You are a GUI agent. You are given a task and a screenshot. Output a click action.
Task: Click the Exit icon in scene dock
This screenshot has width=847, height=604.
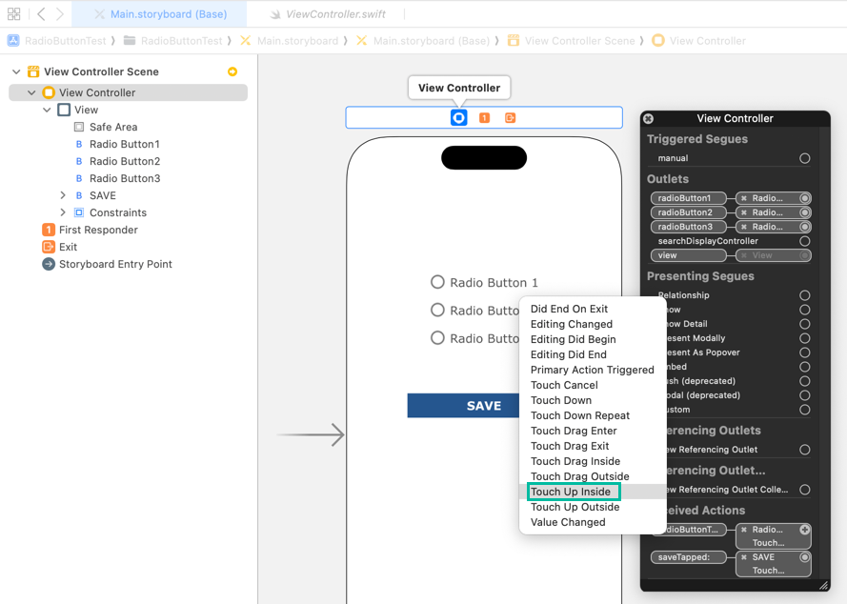tap(510, 117)
